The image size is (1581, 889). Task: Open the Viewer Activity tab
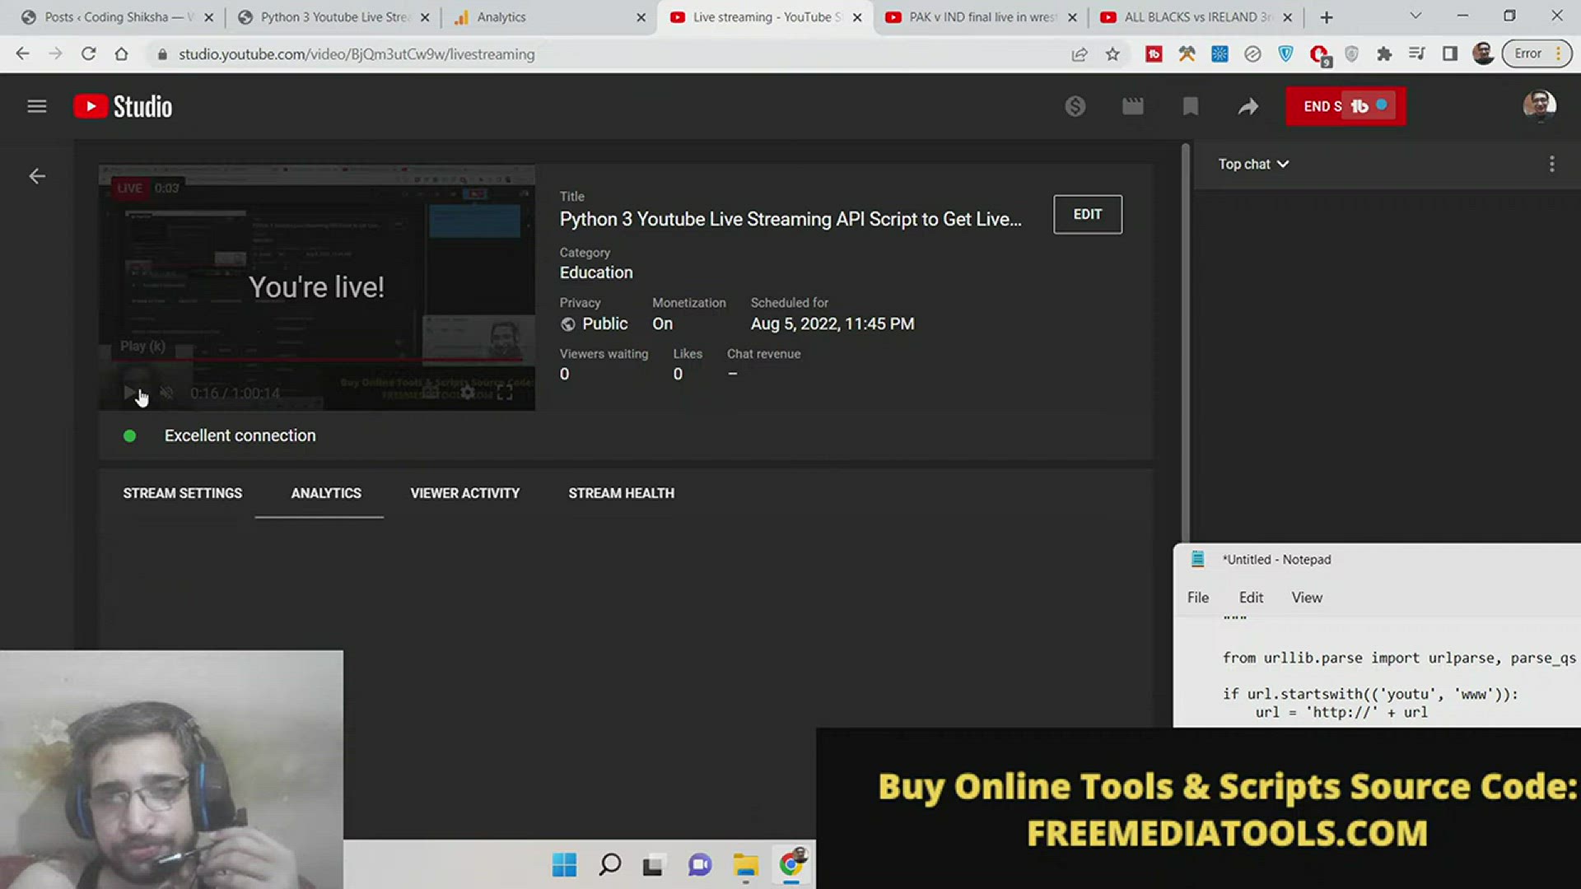[464, 493]
